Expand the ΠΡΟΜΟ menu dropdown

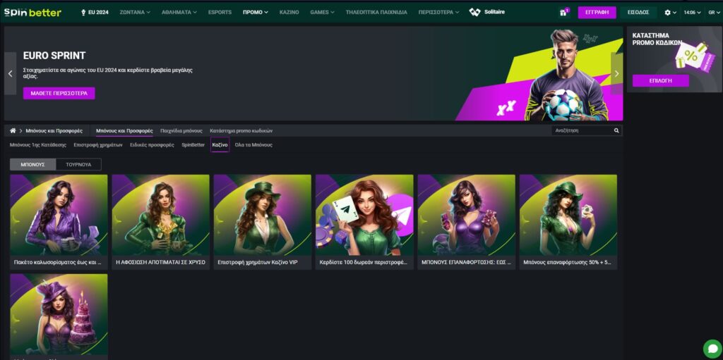click(255, 13)
